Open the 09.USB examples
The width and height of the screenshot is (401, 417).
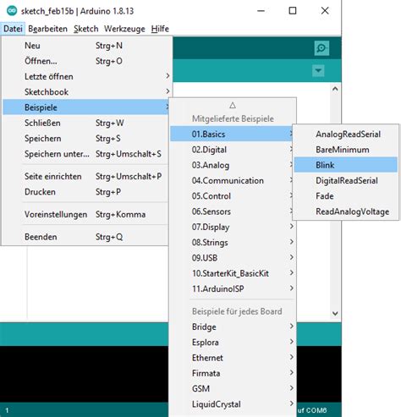(233, 258)
